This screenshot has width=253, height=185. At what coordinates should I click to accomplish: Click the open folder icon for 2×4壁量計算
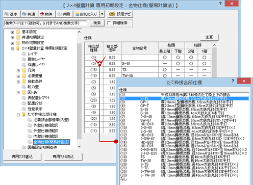[18, 48]
